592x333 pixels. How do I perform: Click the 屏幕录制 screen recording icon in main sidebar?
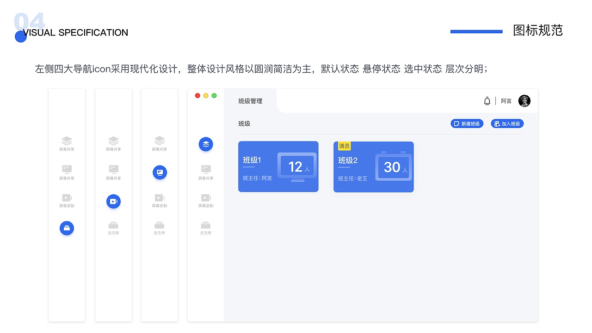coord(205,198)
